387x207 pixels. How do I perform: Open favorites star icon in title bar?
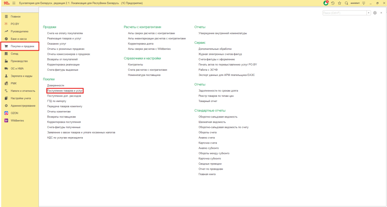click(x=340, y=3)
